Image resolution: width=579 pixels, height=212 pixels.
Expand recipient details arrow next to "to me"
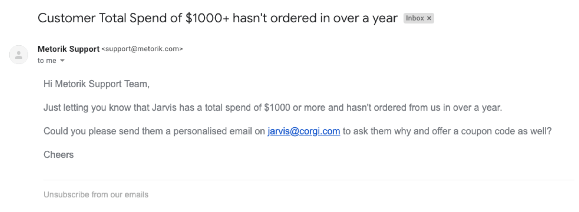(x=62, y=61)
